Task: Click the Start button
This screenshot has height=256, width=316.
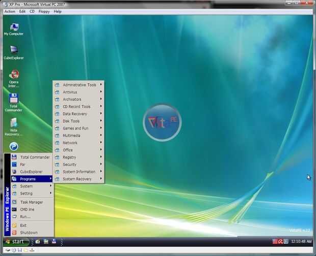Action: (x=16, y=242)
